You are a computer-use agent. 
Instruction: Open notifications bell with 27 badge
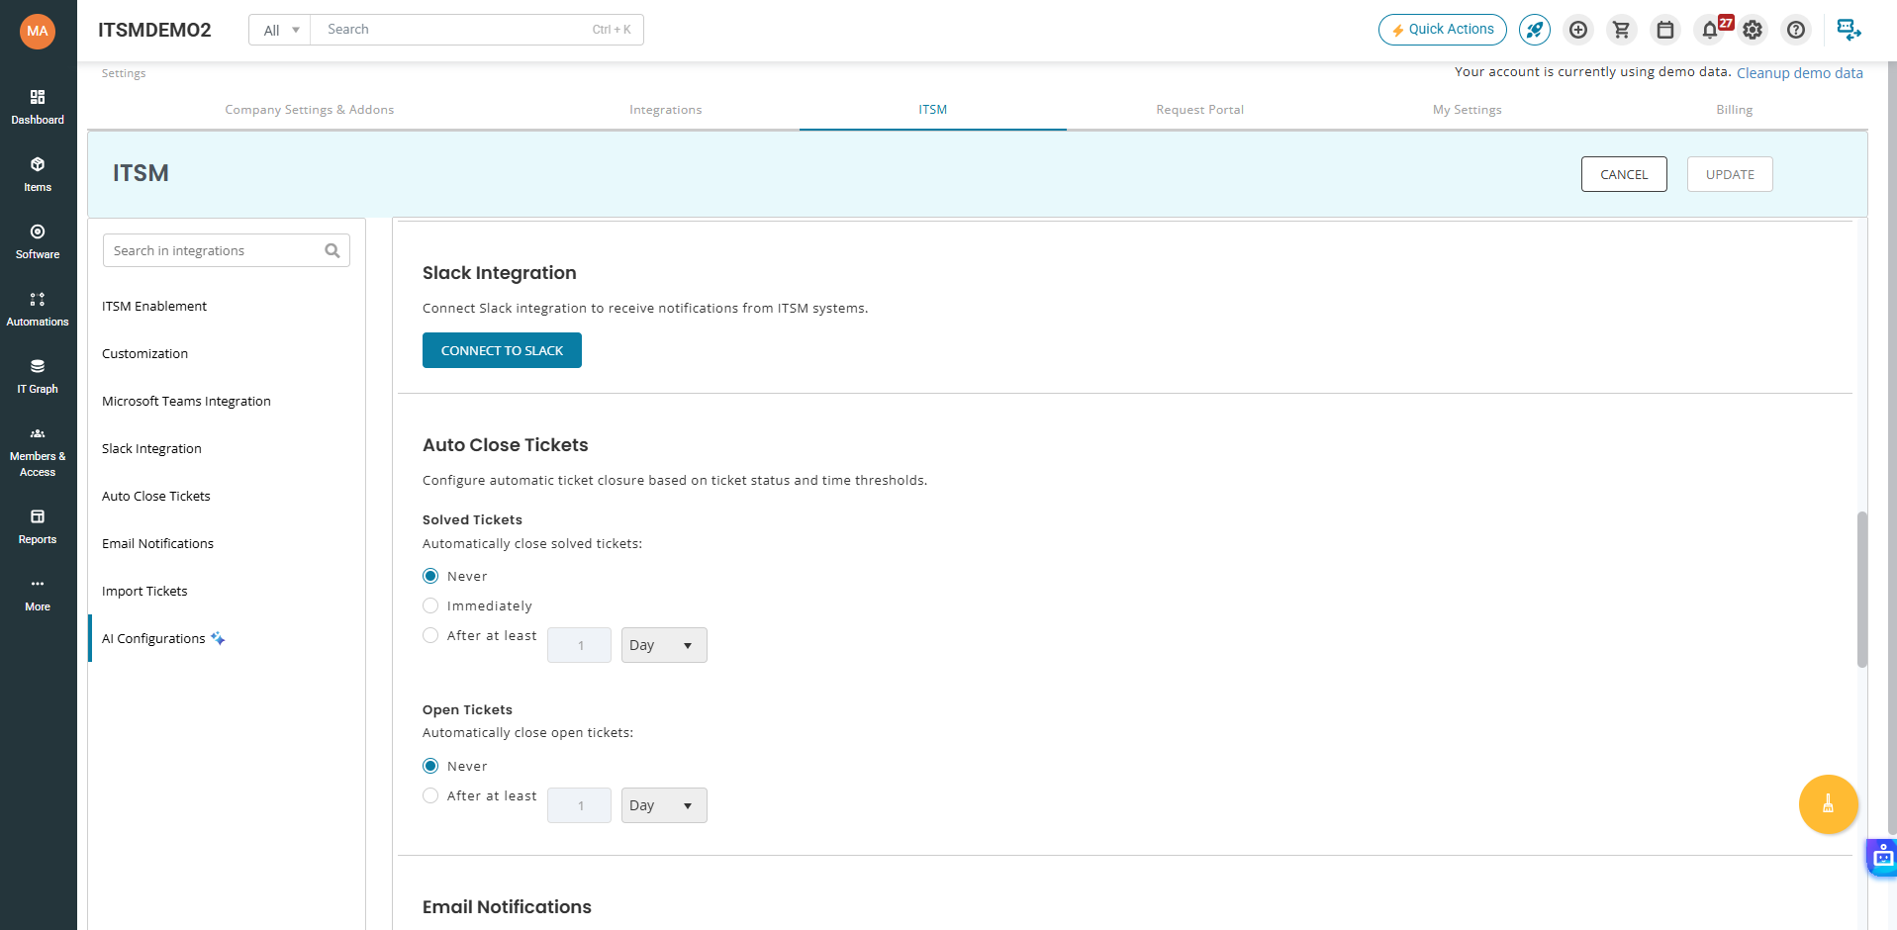(1711, 30)
